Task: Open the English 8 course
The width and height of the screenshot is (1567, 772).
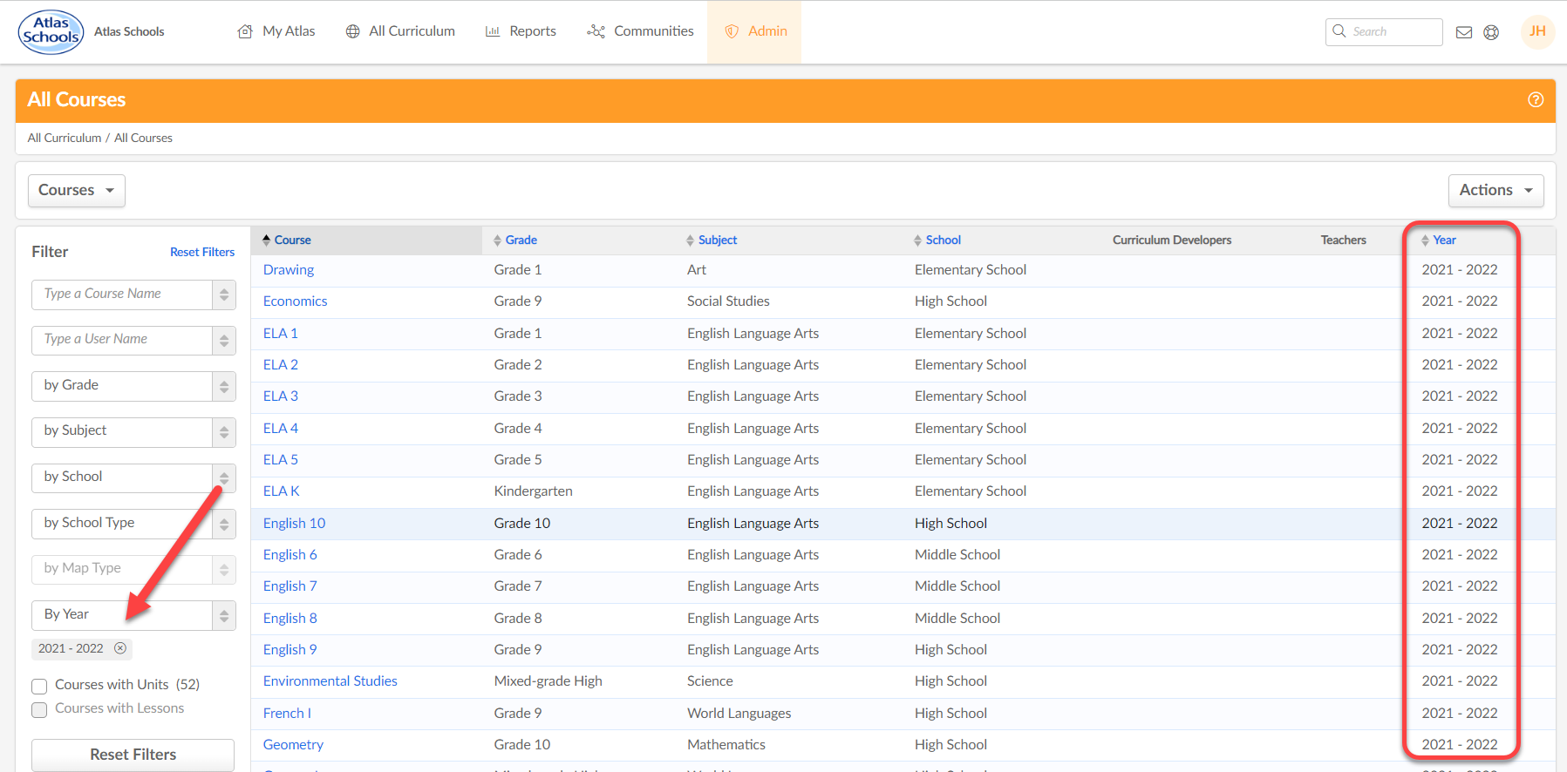Action: [x=290, y=619]
